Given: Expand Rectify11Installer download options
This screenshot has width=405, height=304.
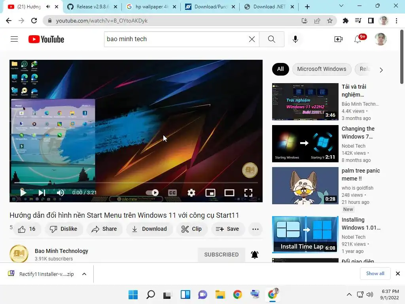Looking at the screenshot, I should [x=84, y=274].
